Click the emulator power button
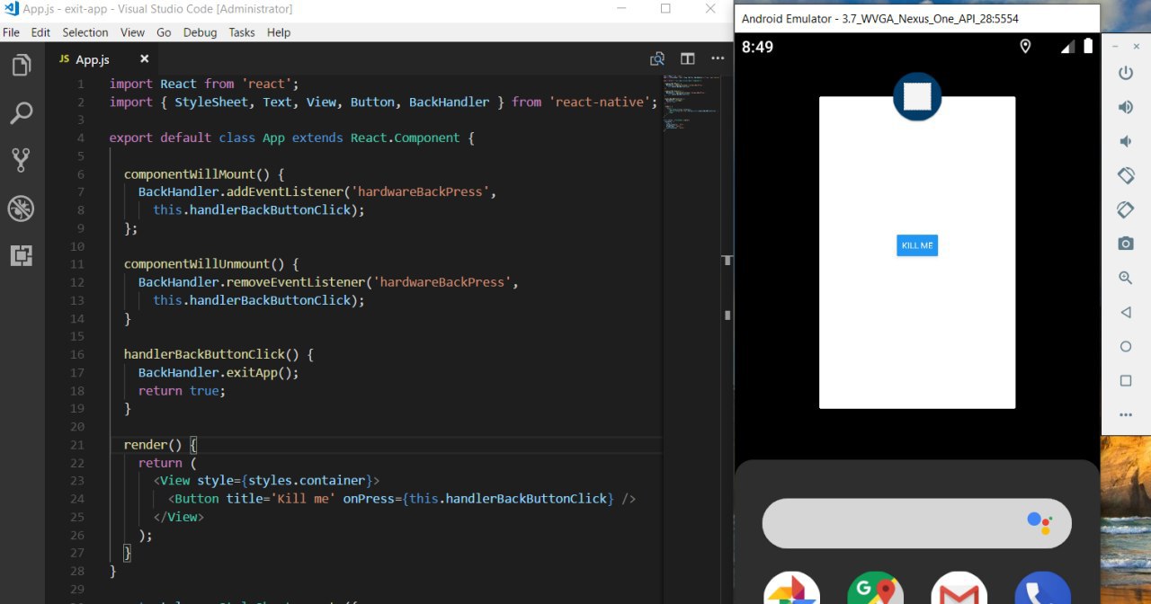Viewport: 1151px width, 604px height. point(1125,73)
